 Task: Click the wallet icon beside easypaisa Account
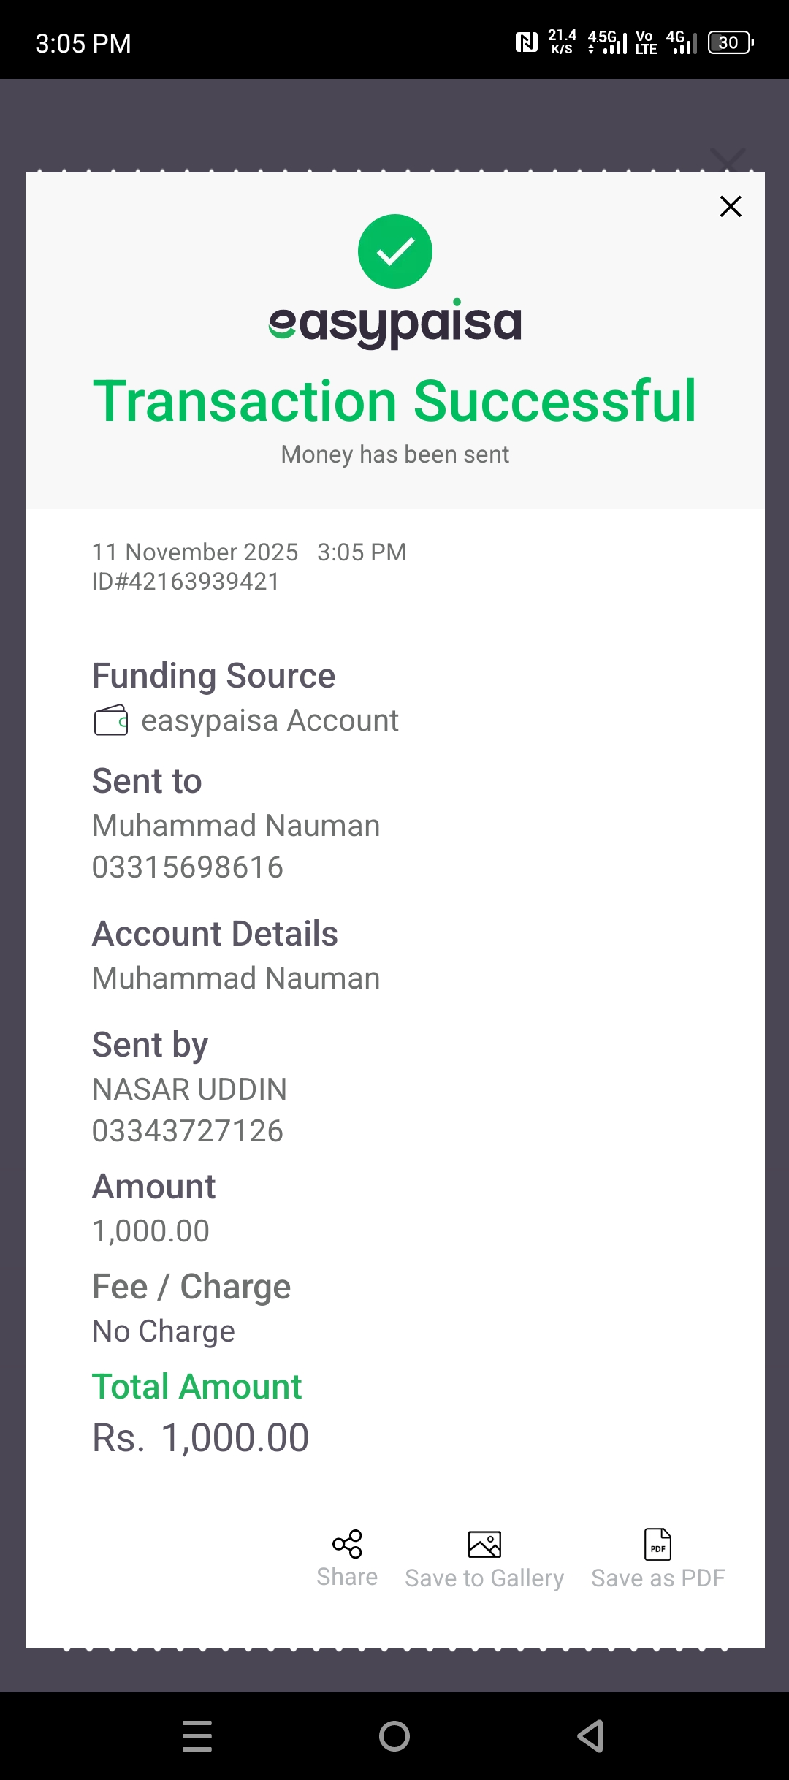[111, 720]
